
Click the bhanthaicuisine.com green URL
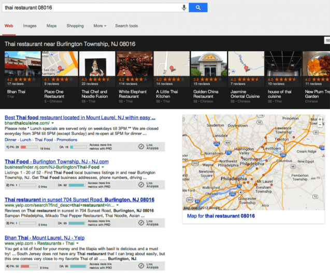pos(27,123)
